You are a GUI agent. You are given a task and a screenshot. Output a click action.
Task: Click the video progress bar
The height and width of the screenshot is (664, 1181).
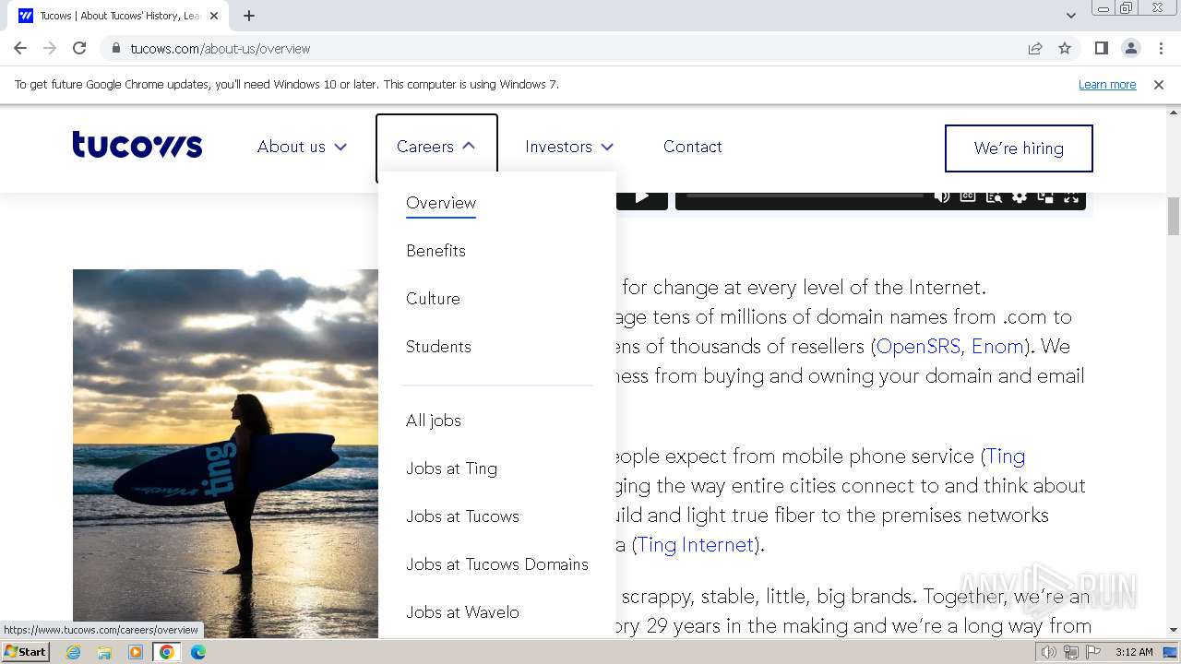click(x=805, y=196)
